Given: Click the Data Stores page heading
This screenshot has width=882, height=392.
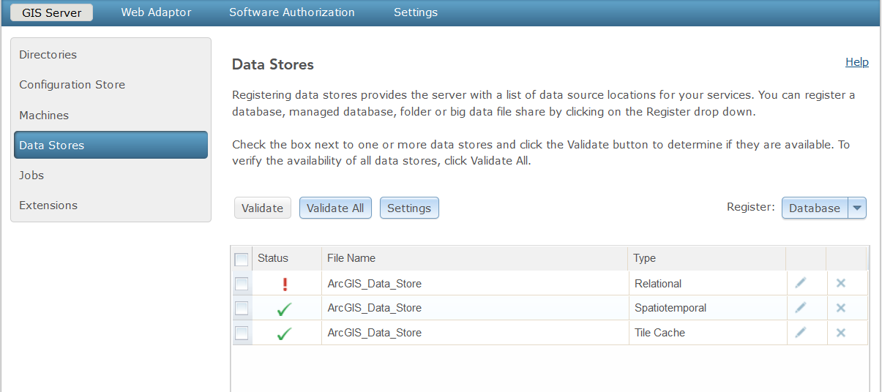Looking at the screenshot, I should pyautogui.click(x=273, y=64).
